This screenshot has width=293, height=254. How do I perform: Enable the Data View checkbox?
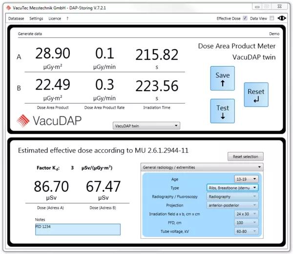(272, 18)
